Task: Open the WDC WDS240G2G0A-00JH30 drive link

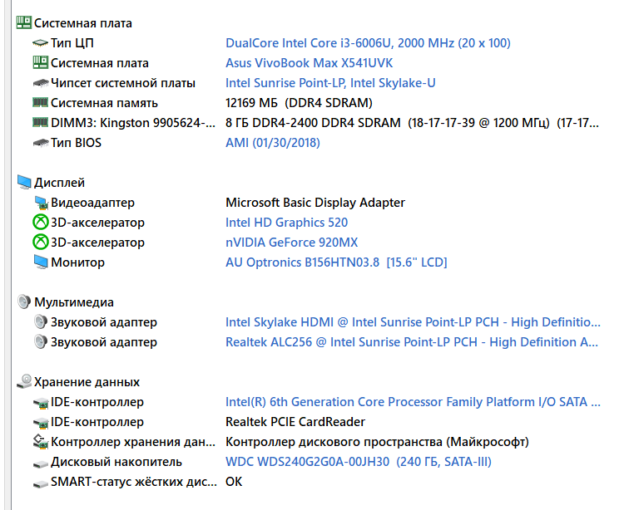Action: pos(358,462)
